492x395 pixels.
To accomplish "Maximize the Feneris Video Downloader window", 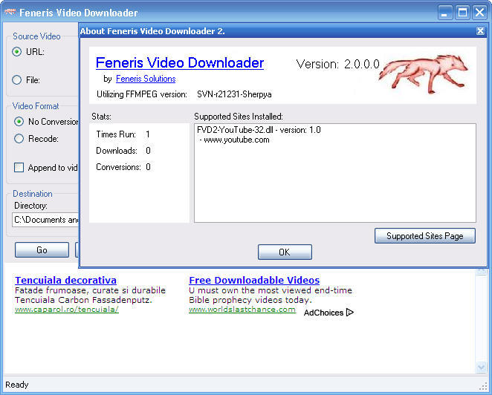I will 462,13.
